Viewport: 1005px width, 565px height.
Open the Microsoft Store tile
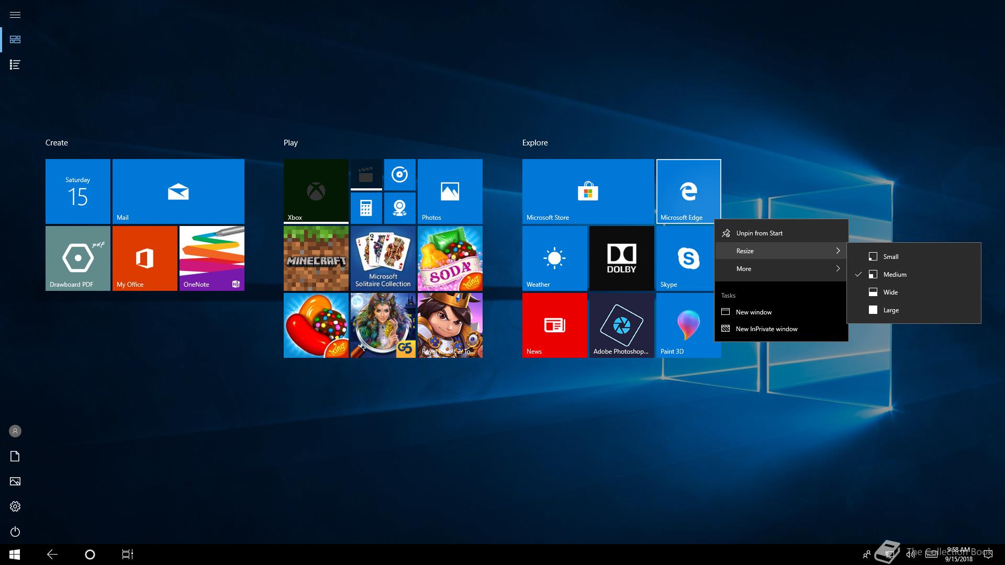pos(588,191)
